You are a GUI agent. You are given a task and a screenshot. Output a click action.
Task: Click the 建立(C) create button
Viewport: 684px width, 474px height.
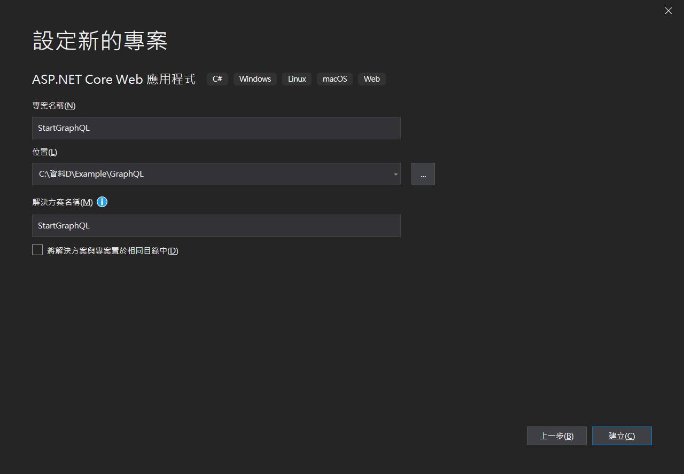pos(622,436)
